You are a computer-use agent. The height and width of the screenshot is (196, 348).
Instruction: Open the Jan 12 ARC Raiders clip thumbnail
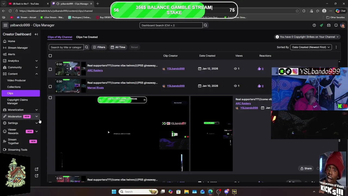[x=68, y=69]
